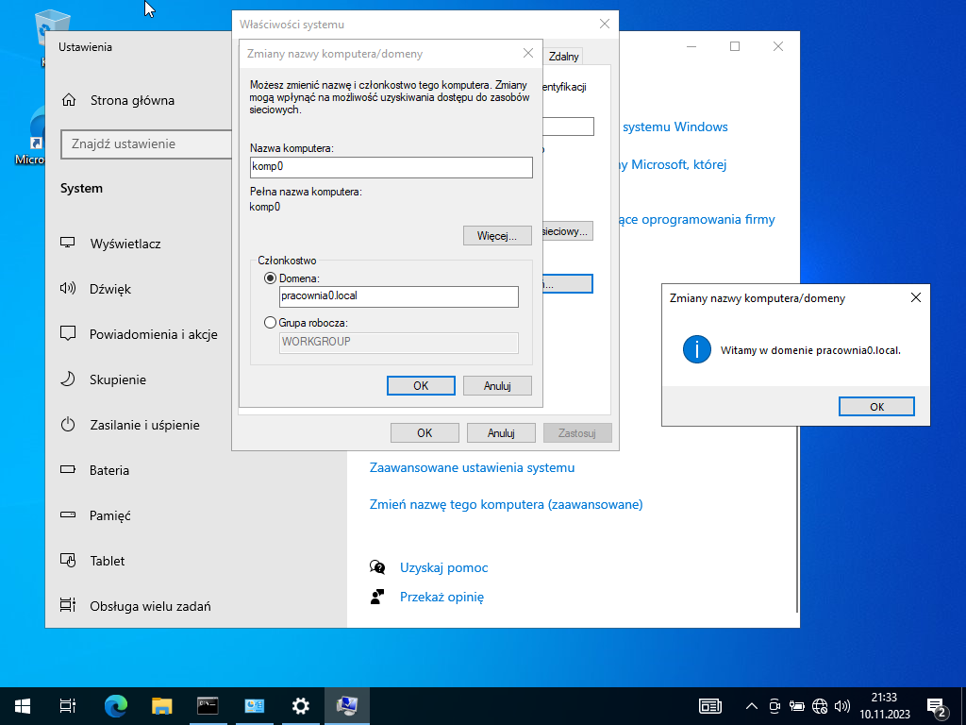Show hidden system tray icons
The height and width of the screenshot is (725, 966).
pyautogui.click(x=752, y=706)
